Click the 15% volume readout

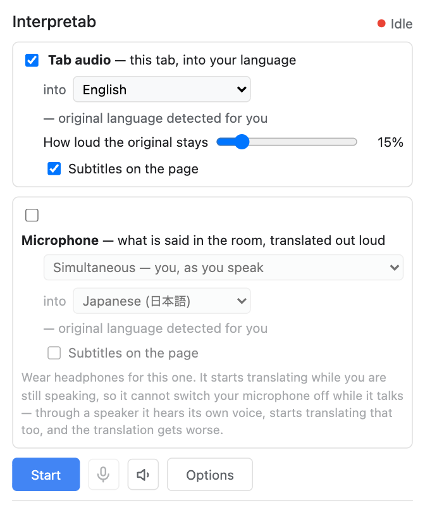(390, 142)
